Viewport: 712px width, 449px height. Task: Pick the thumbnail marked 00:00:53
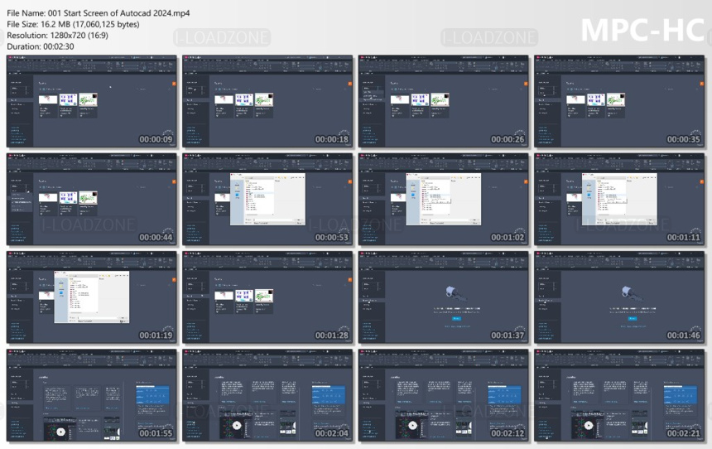tap(267, 200)
